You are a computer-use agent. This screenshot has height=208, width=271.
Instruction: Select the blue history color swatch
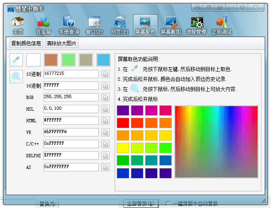[x=103, y=60]
